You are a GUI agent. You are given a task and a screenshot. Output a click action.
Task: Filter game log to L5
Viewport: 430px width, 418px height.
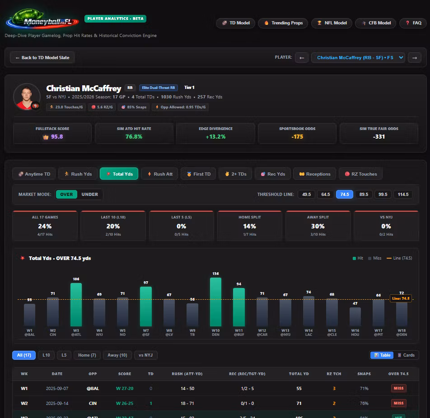click(64, 355)
